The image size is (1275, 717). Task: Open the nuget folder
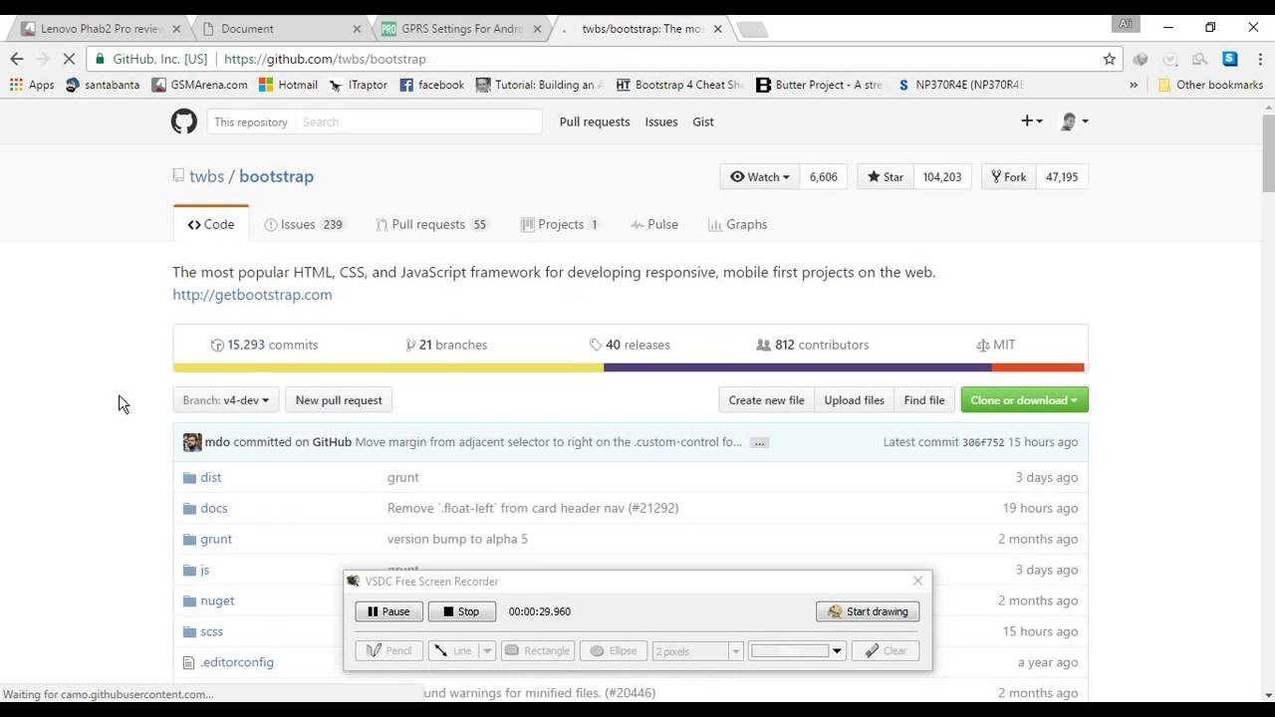pos(217,601)
